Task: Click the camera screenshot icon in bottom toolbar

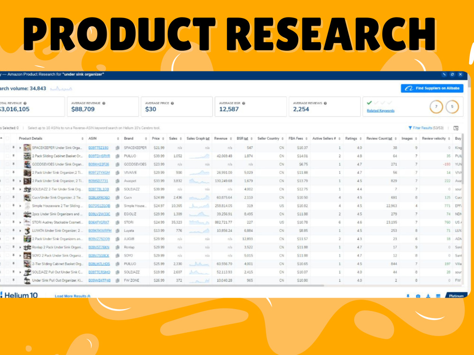Action: click(x=418, y=296)
